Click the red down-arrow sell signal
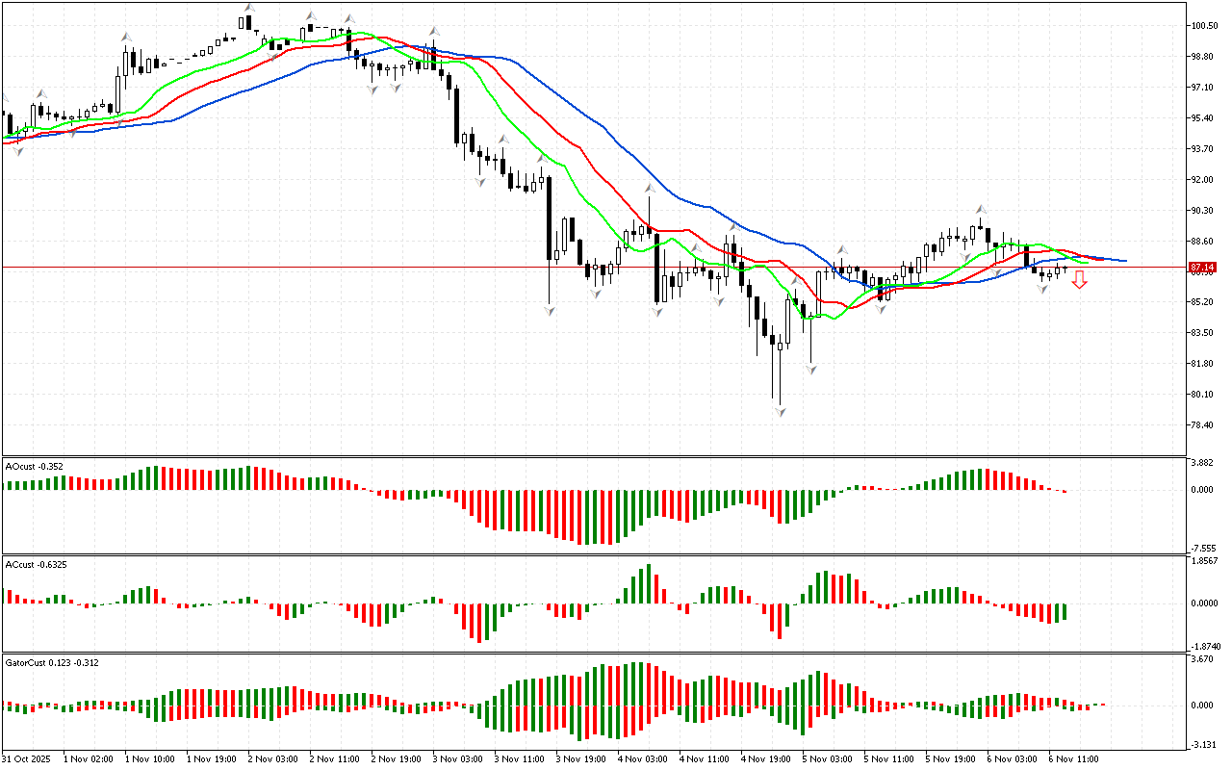1232x770 pixels. (1080, 280)
